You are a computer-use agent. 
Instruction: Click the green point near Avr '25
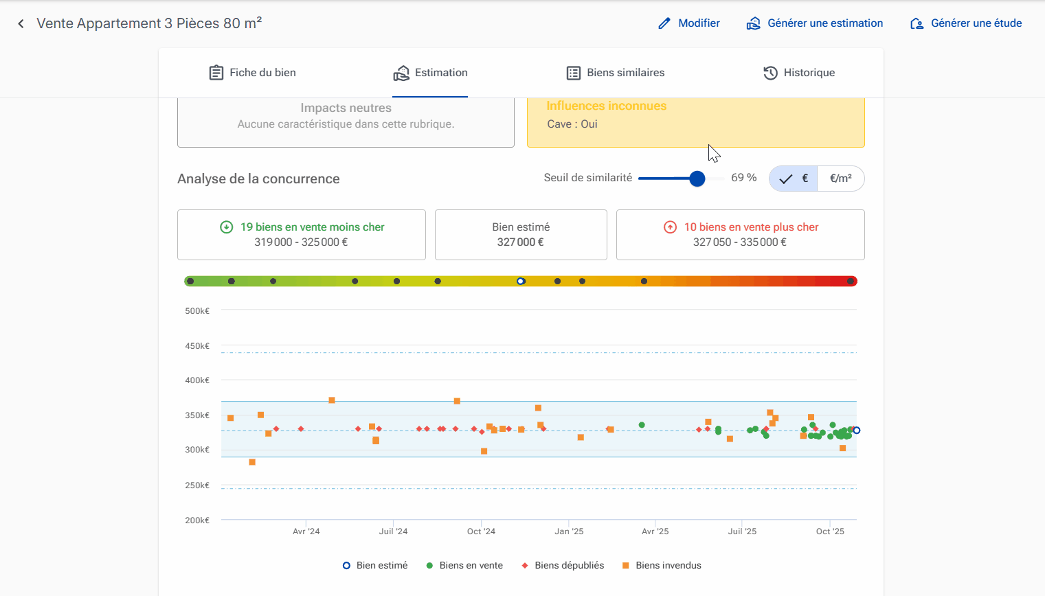(x=642, y=425)
